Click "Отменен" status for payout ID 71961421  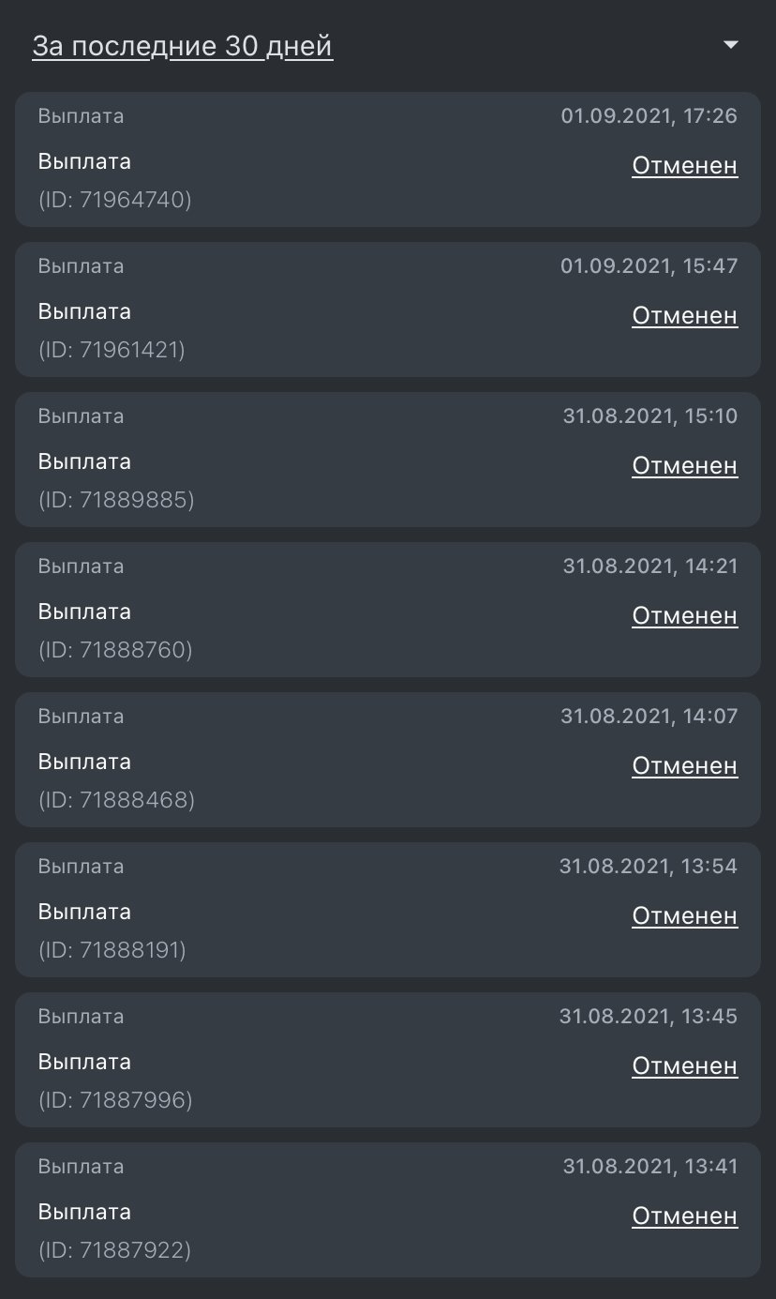coord(684,316)
